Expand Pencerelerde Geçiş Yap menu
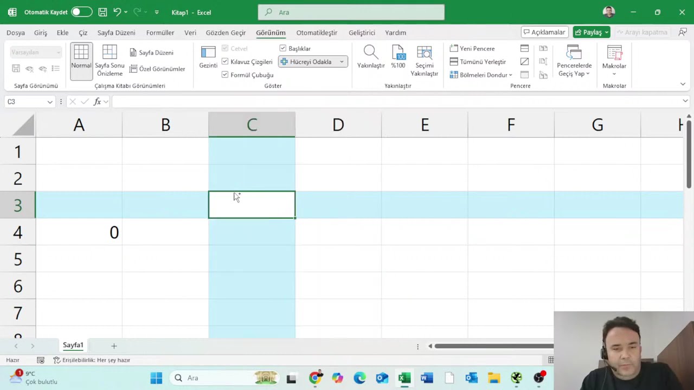The image size is (694, 390). coord(574,61)
